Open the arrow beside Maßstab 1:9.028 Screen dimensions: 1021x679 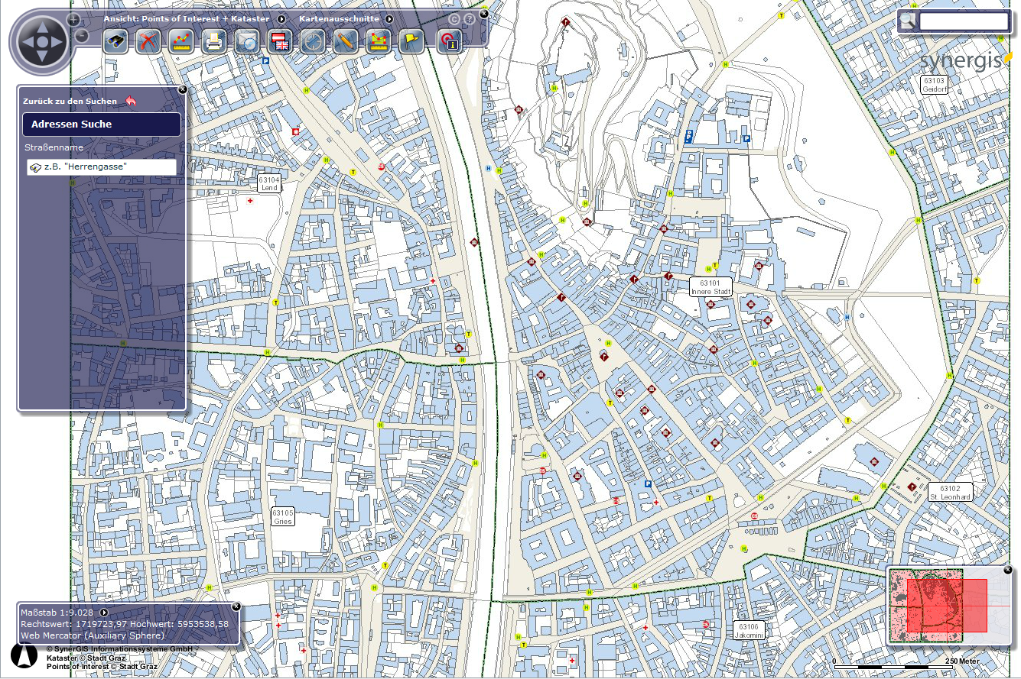(105, 612)
